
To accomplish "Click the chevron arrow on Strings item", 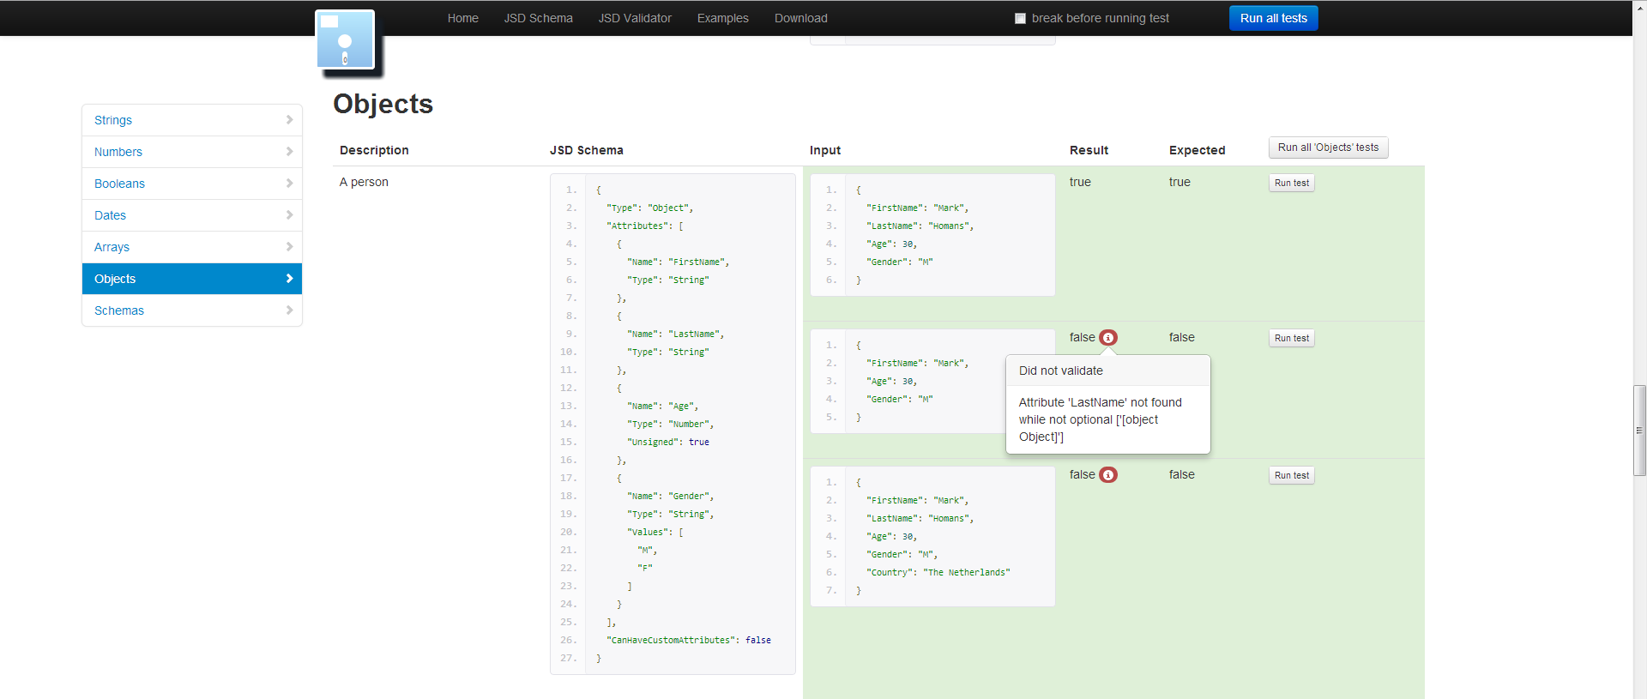I will click(289, 120).
